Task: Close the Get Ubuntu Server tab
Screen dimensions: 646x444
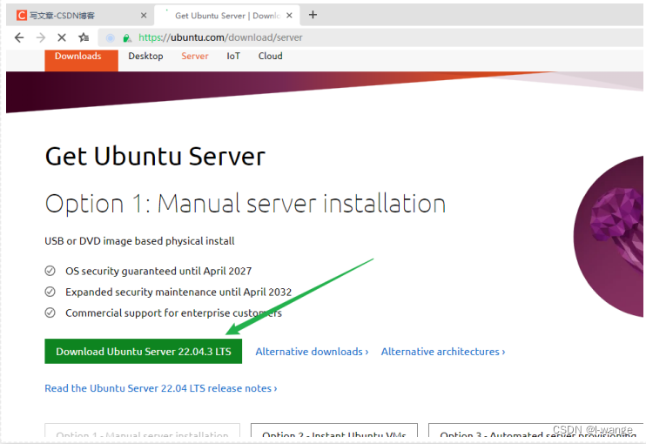Action: 289,16
